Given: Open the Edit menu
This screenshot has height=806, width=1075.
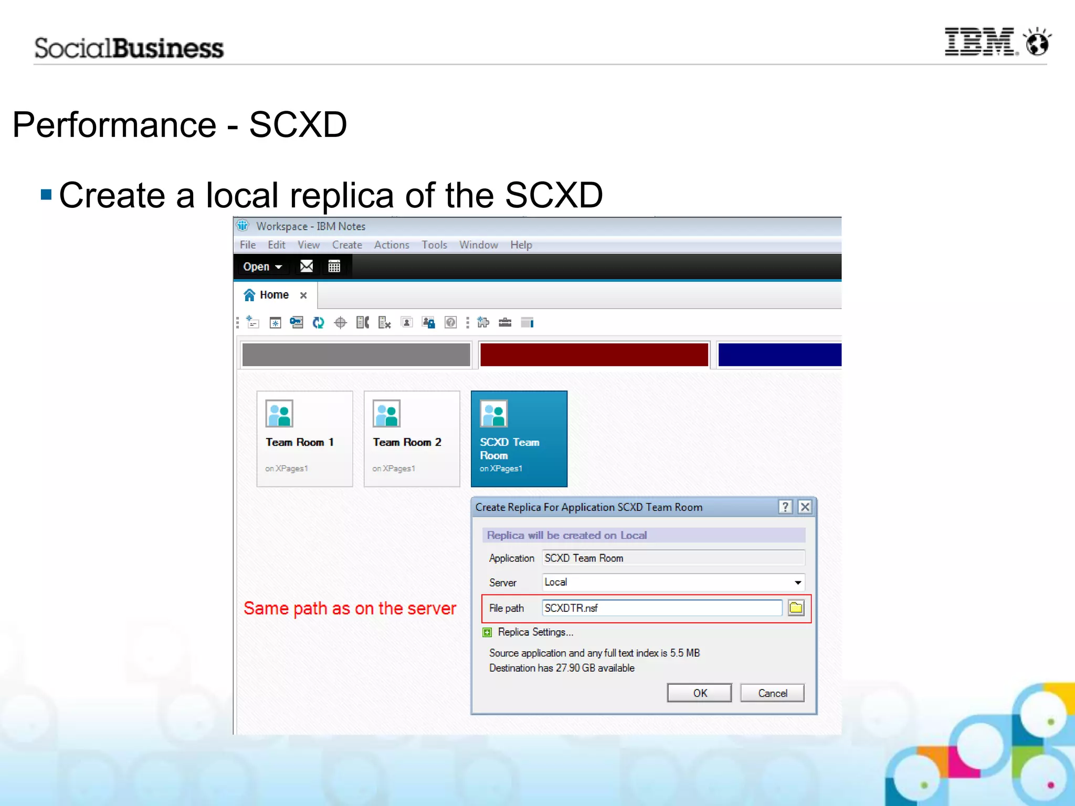Looking at the screenshot, I should tap(277, 245).
